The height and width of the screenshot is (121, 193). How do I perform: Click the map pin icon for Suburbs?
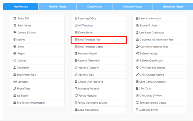click(x=14, y=40)
